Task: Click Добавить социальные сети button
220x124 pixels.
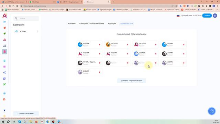Action: (x=131, y=81)
